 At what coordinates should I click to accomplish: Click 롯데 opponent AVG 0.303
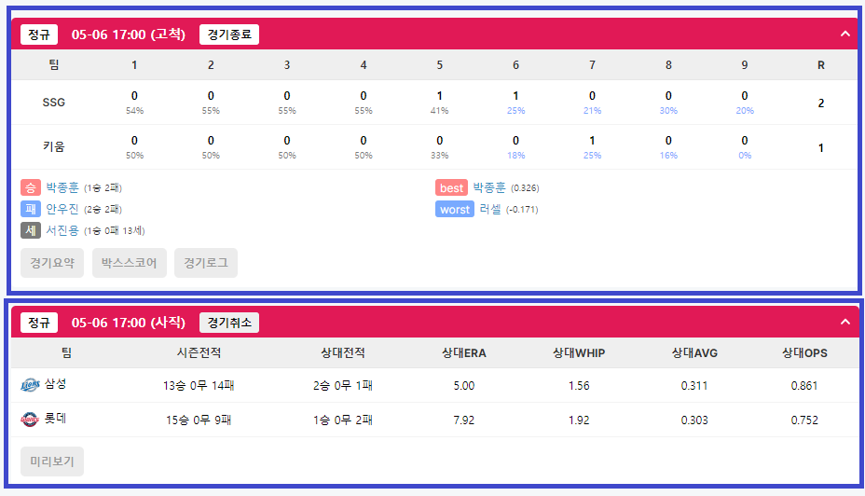pyautogui.click(x=694, y=420)
